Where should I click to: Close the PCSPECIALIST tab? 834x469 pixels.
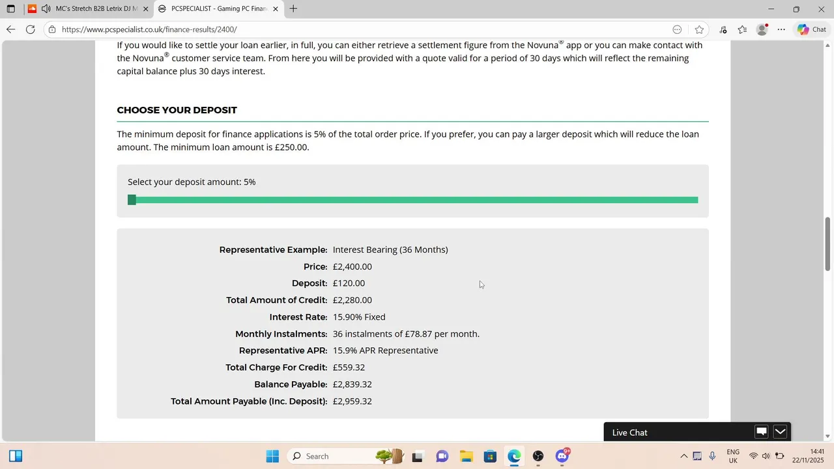(276, 9)
